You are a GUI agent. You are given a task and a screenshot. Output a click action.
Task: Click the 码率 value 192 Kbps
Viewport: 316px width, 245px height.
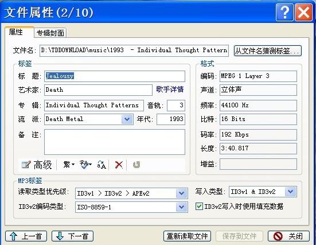(x=258, y=135)
